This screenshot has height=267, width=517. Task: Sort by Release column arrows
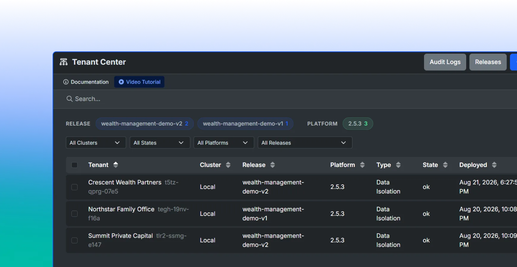pyautogui.click(x=272, y=165)
